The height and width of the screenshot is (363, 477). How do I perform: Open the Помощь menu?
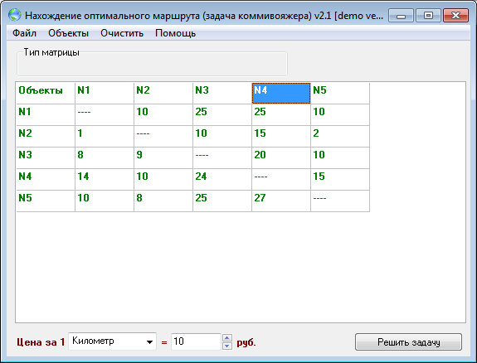pyautogui.click(x=176, y=33)
